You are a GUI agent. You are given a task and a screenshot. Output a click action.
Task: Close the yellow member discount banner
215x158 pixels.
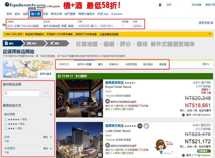tap(210, 34)
